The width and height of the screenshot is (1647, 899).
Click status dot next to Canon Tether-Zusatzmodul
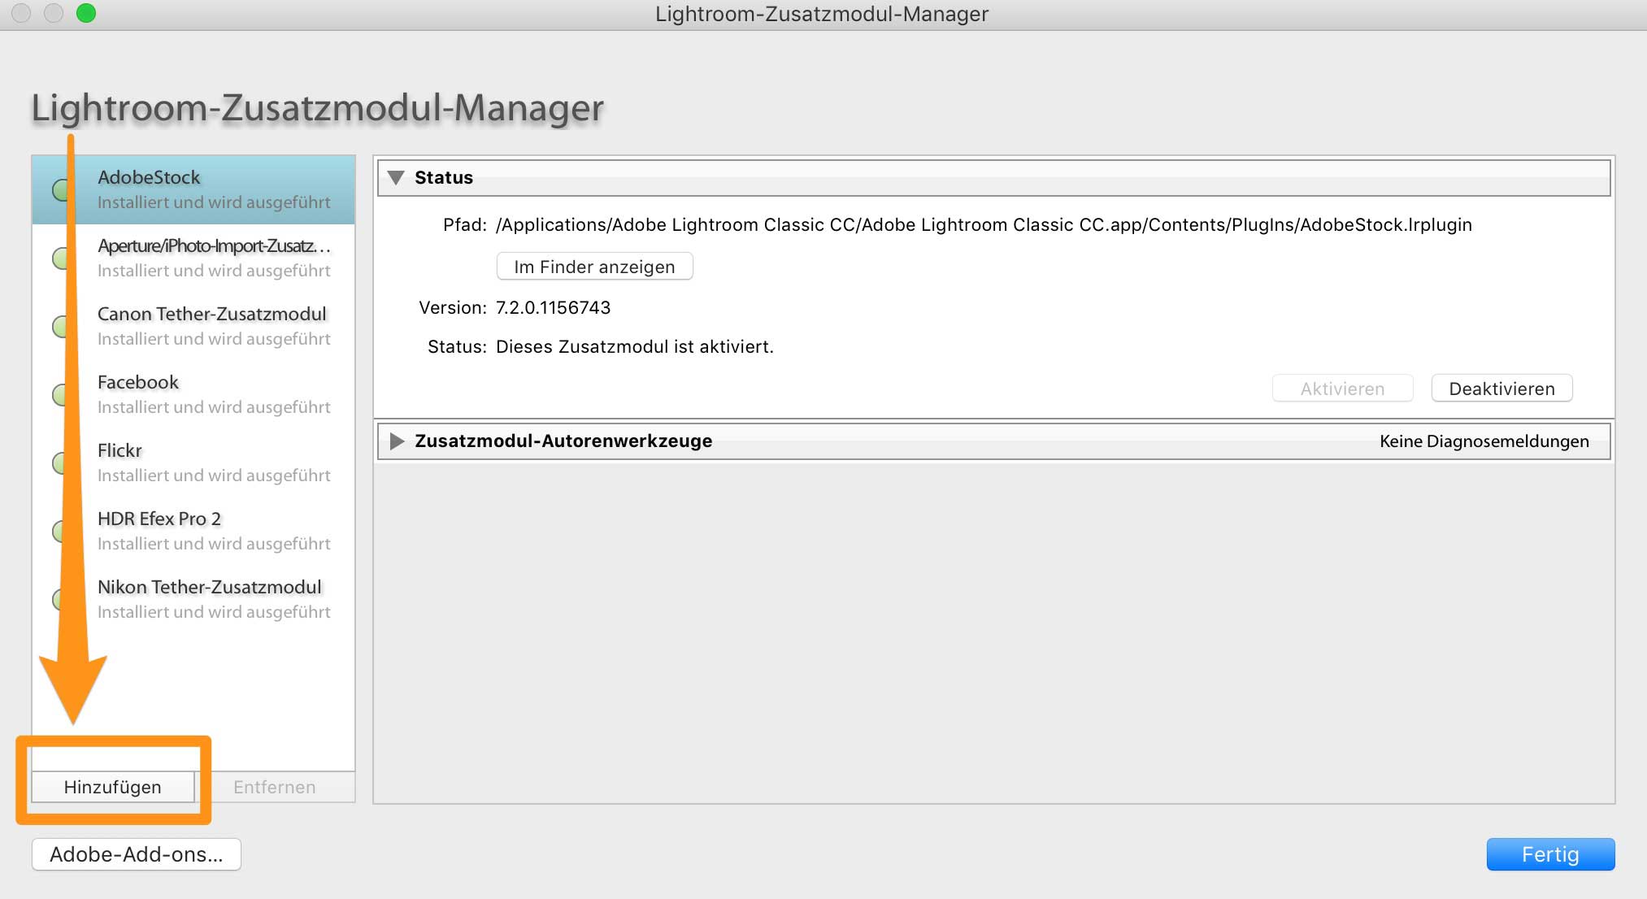pyautogui.click(x=59, y=327)
